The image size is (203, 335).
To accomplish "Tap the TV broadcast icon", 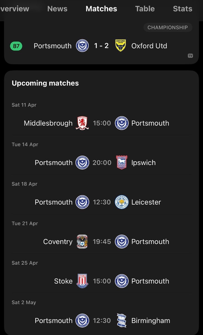I will [x=190, y=56].
